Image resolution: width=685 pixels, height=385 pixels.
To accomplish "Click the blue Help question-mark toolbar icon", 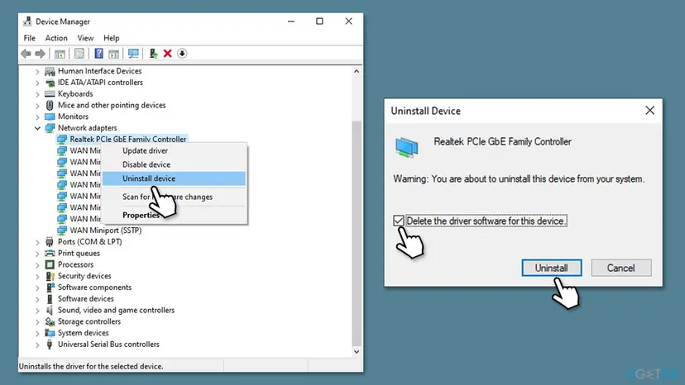I will click(99, 54).
